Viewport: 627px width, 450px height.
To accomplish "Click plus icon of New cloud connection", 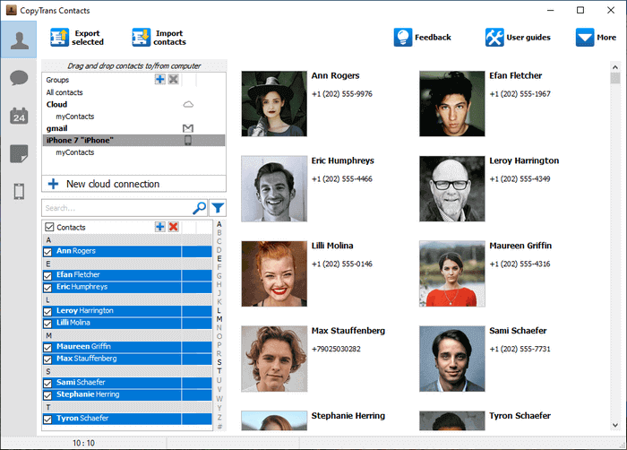I will pyautogui.click(x=53, y=184).
